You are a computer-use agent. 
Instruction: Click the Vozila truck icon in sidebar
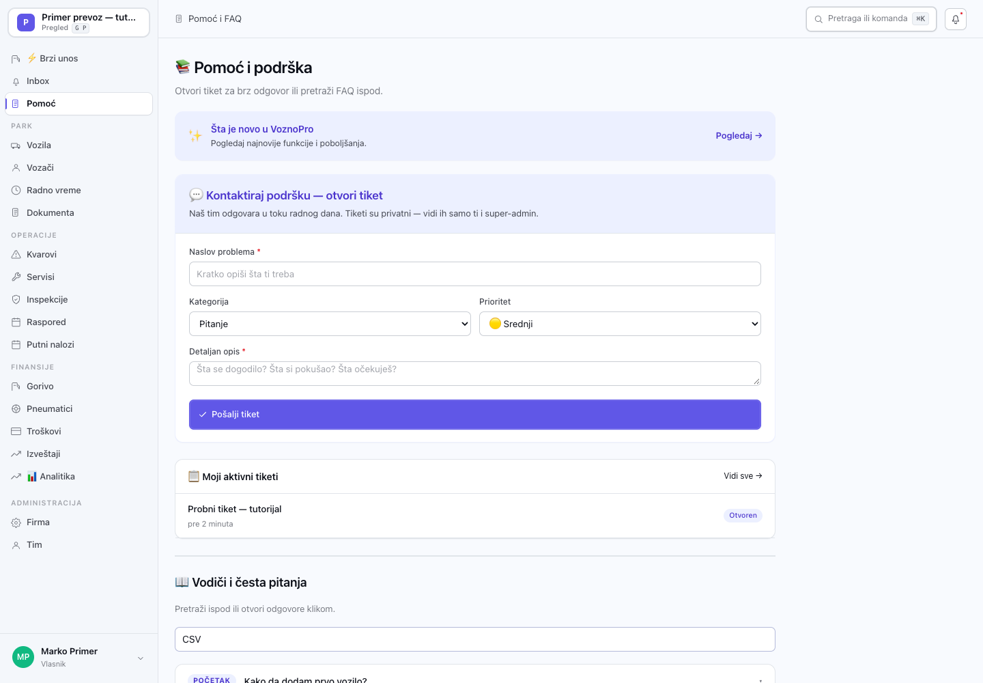(16, 145)
